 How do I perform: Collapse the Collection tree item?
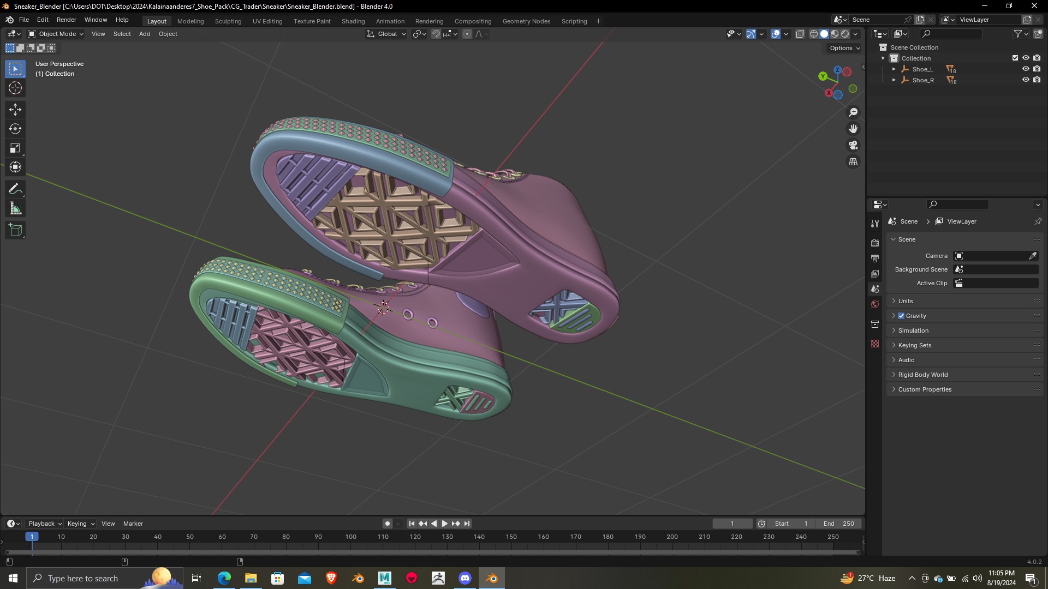pyautogui.click(x=883, y=58)
